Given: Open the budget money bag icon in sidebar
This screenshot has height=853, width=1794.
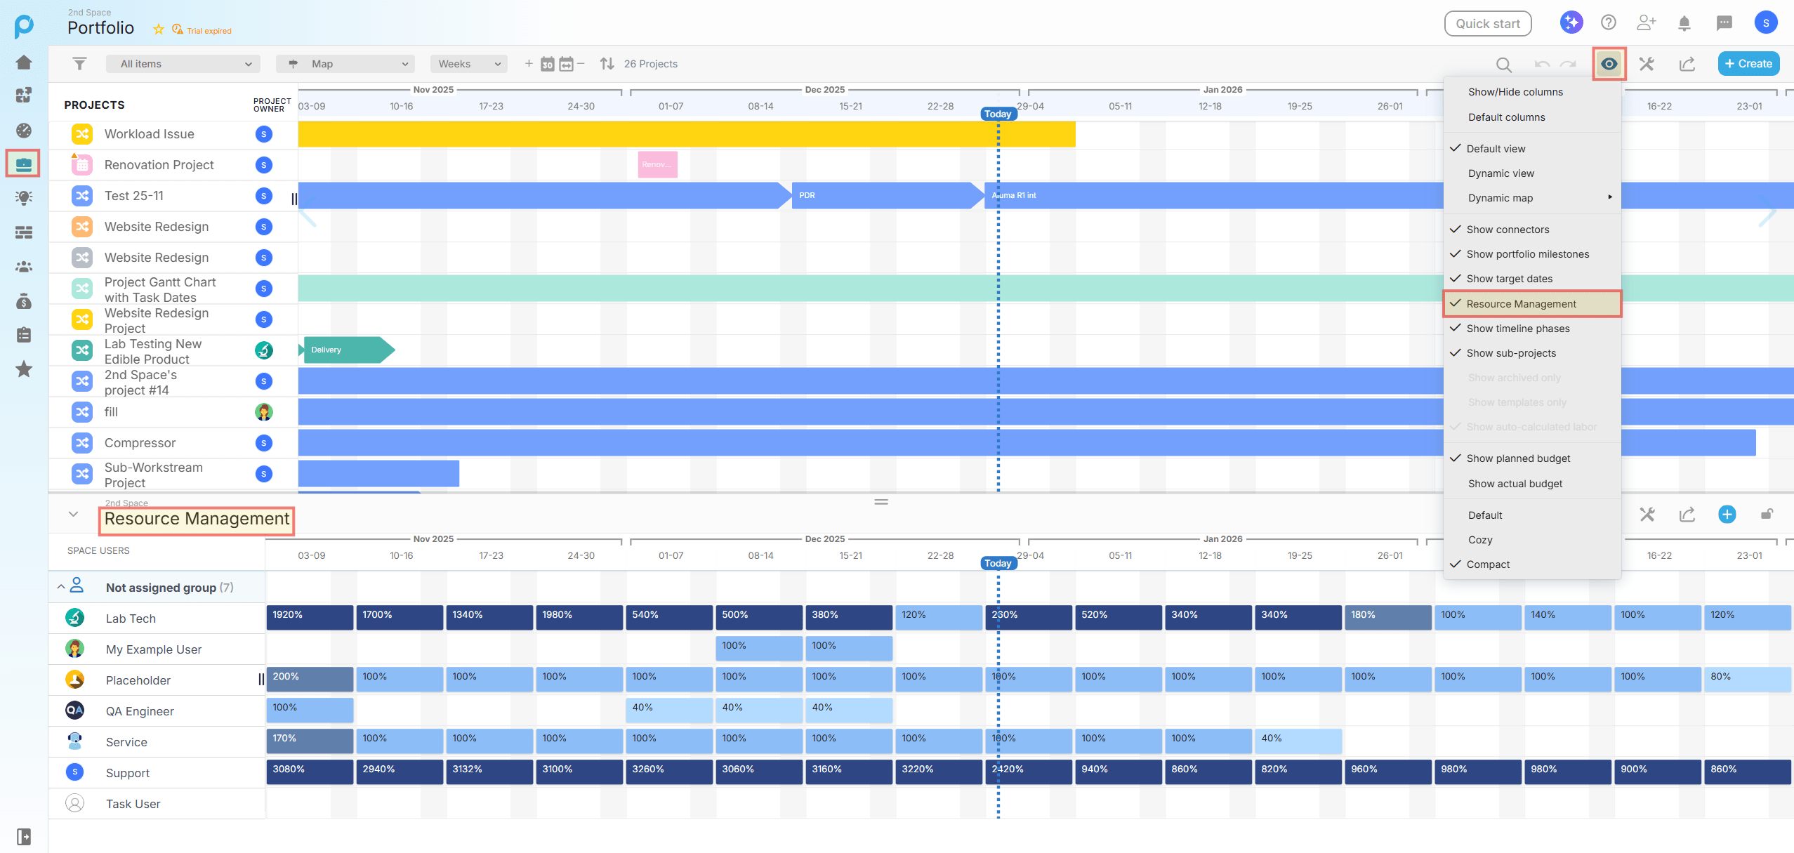Looking at the screenshot, I should 23,301.
